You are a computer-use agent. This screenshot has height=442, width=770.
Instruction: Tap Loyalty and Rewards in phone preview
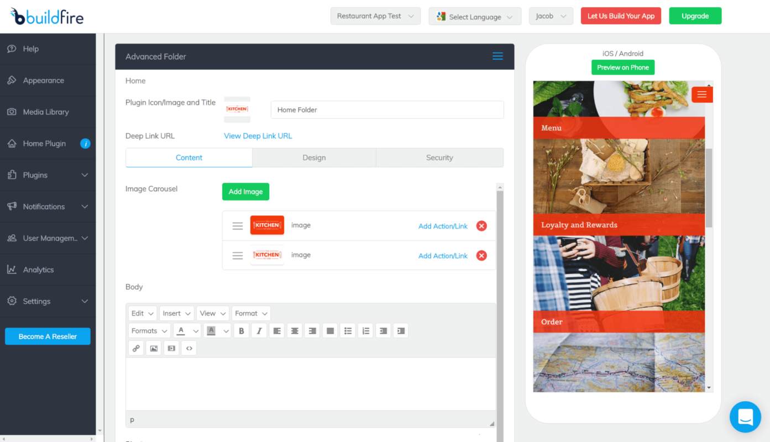(x=619, y=225)
